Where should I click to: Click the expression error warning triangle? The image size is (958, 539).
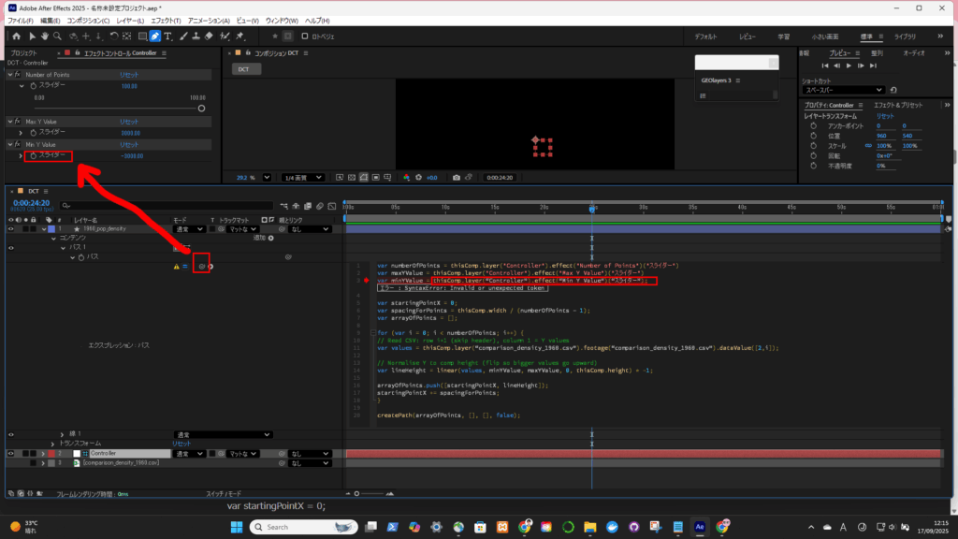click(175, 267)
